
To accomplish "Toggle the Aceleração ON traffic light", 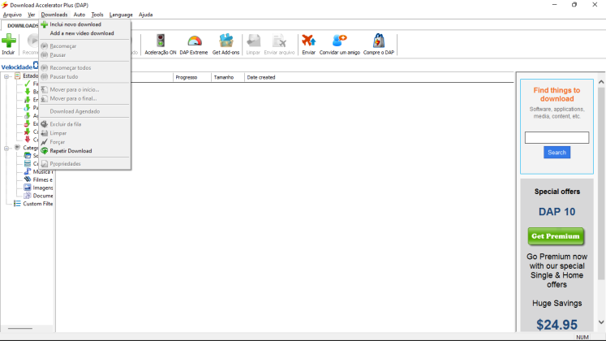I will [160, 42].
